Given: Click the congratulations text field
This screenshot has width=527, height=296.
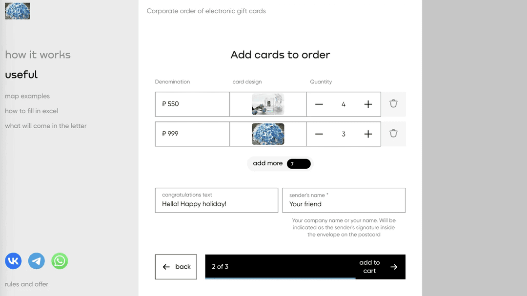Looking at the screenshot, I should click(216, 200).
